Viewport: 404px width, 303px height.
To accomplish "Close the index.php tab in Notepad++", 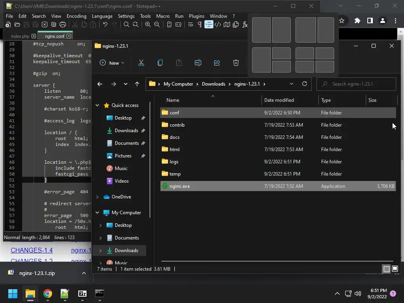I will (x=34, y=36).
